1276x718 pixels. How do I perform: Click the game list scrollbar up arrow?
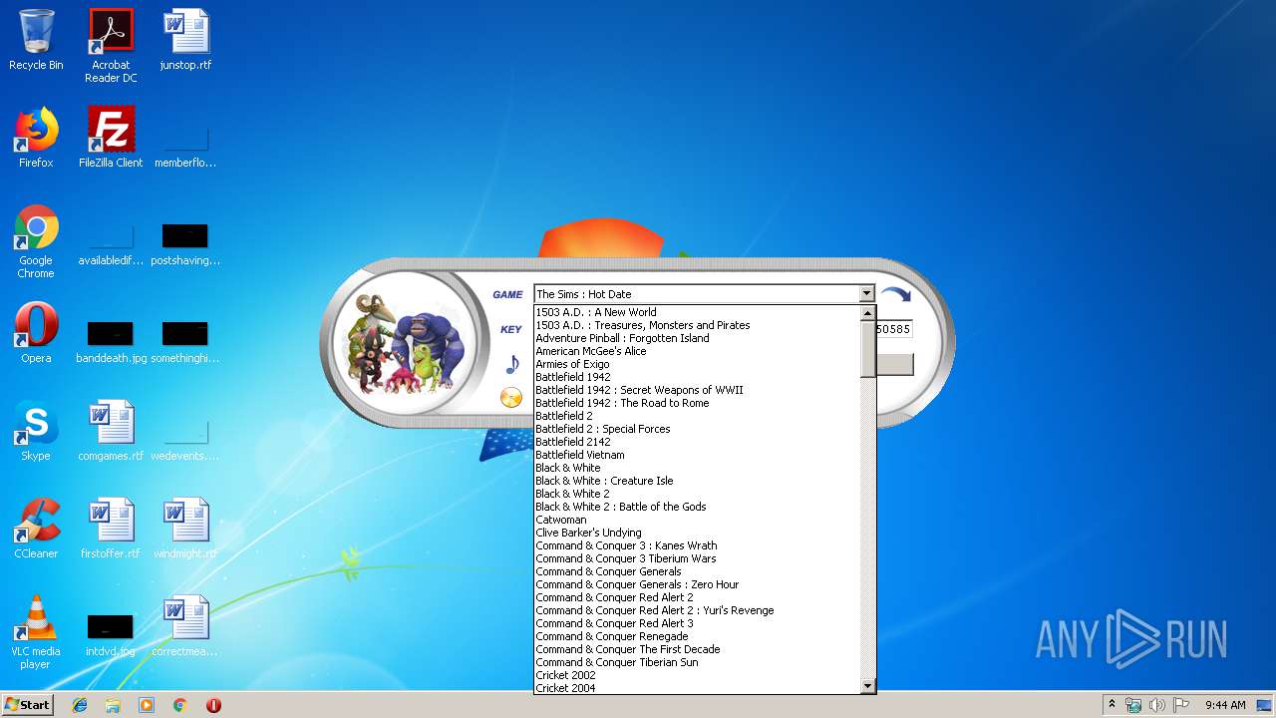tap(867, 313)
